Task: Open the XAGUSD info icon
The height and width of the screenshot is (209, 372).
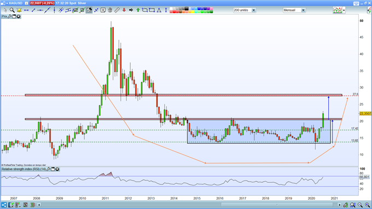Action: (x=26, y=3)
